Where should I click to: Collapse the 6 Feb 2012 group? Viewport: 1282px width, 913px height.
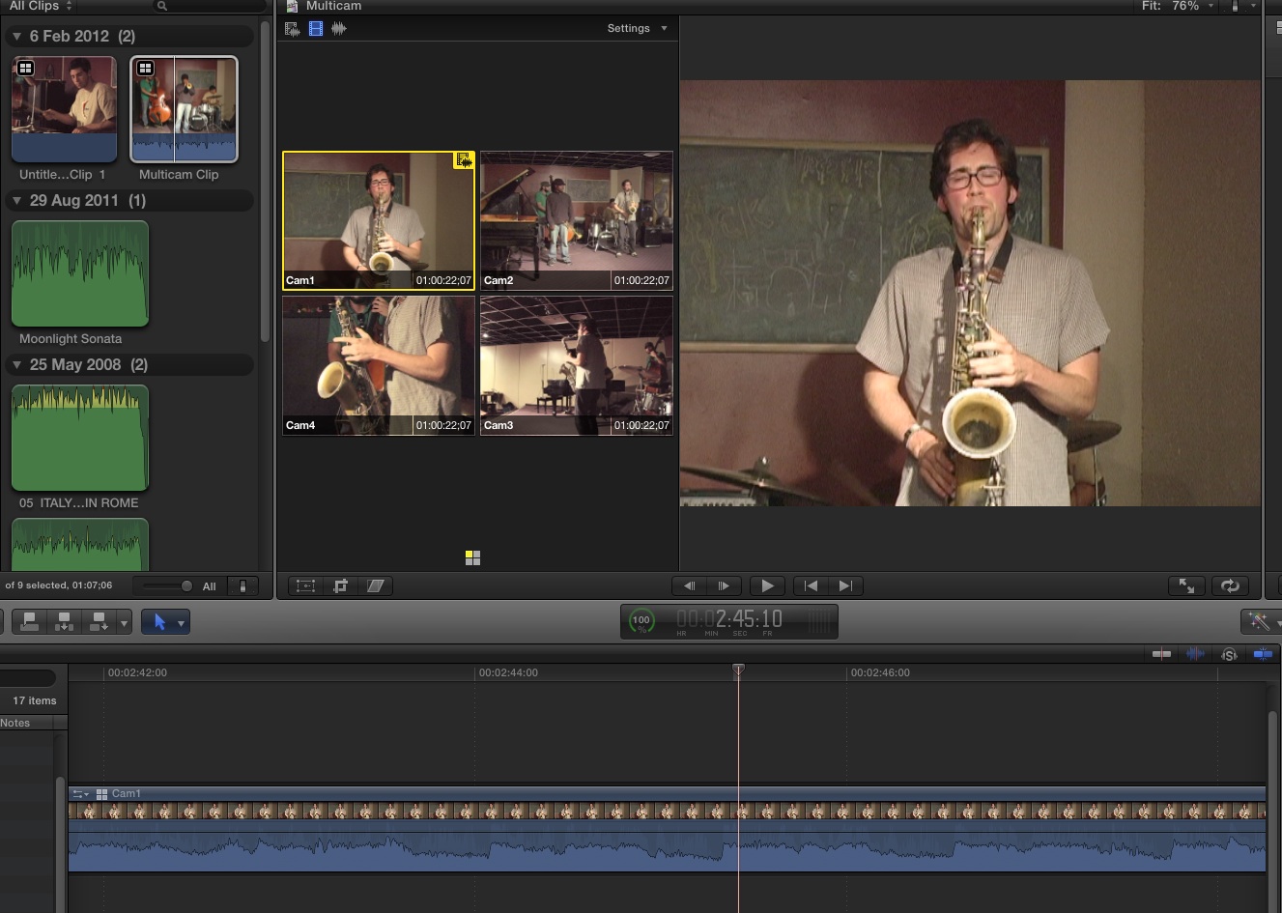(x=16, y=37)
